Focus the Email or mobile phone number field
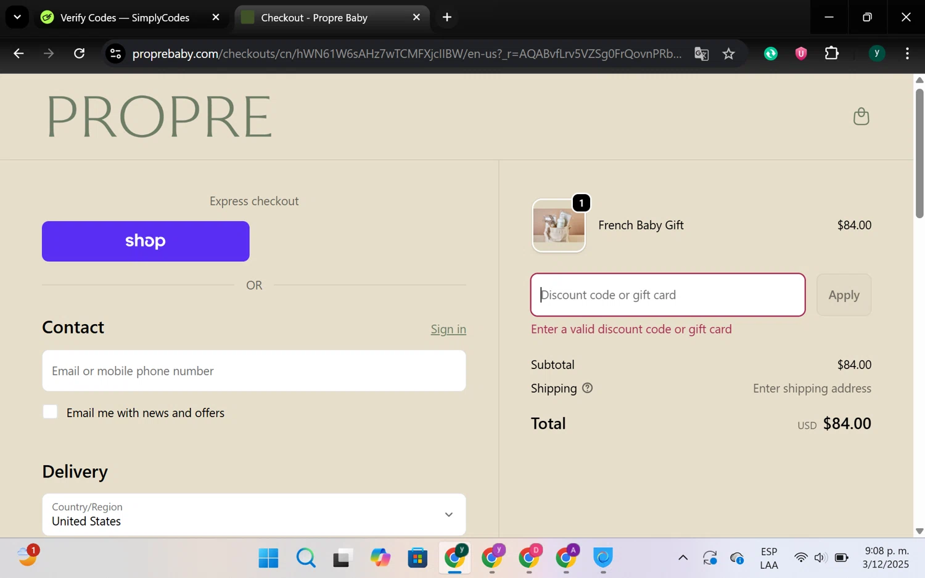 (254, 370)
